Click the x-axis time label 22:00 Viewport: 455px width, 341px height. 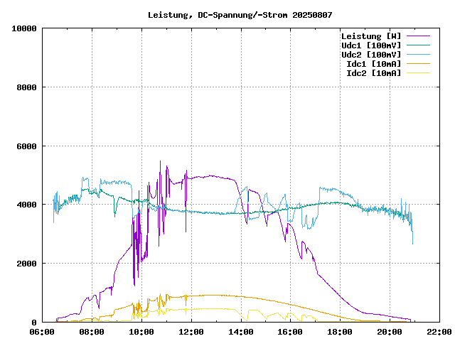439,332
